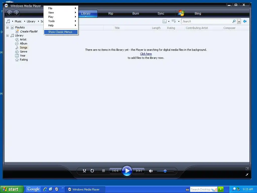Click the Windows flag logo next to Bing
The width and height of the screenshot is (257, 193).
(x=181, y=13)
